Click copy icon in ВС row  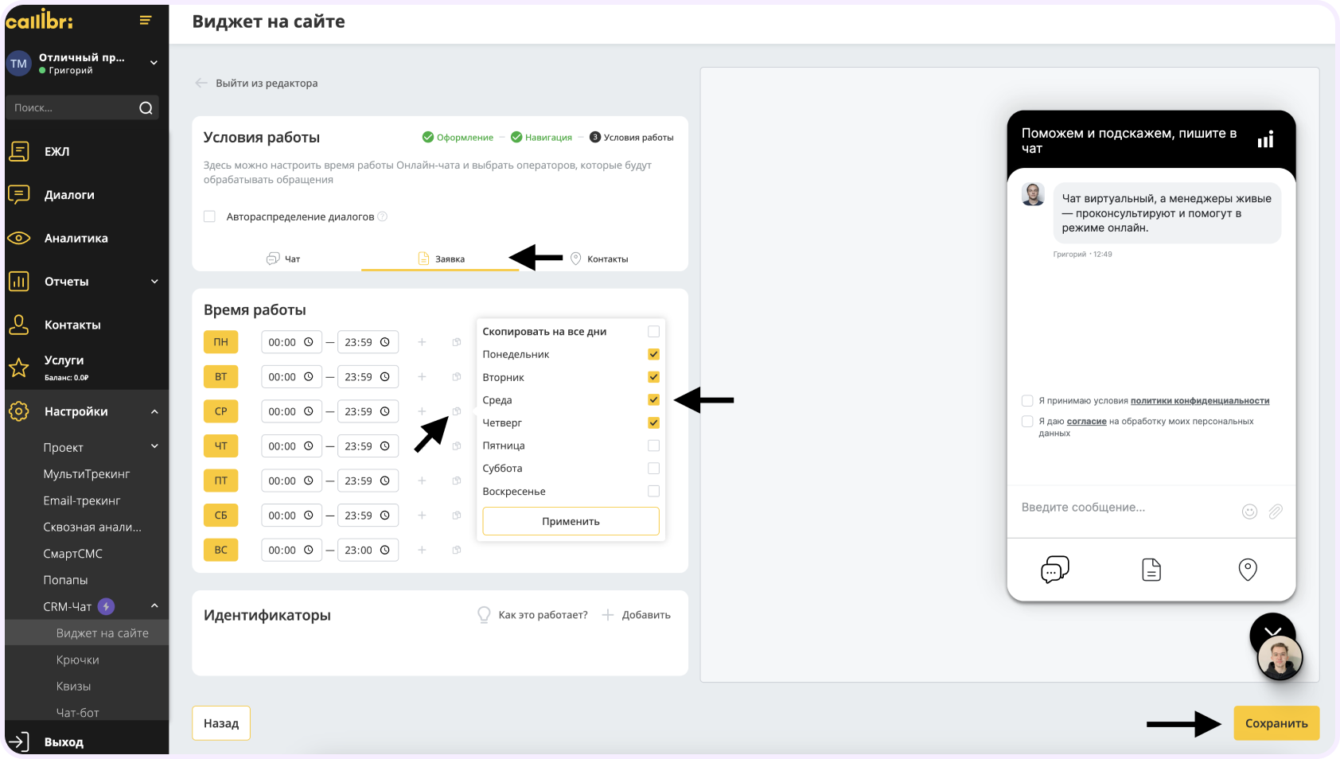457,551
